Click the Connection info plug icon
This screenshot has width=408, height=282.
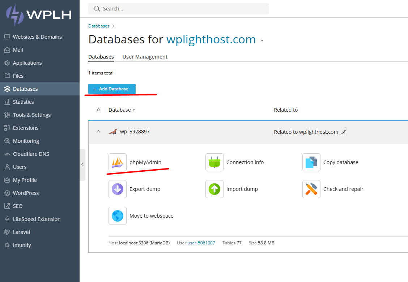[x=214, y=162]
